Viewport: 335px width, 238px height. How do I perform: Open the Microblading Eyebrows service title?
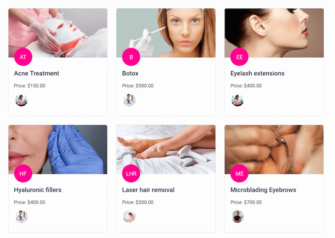pyautogui.click(x=263, y=190)
